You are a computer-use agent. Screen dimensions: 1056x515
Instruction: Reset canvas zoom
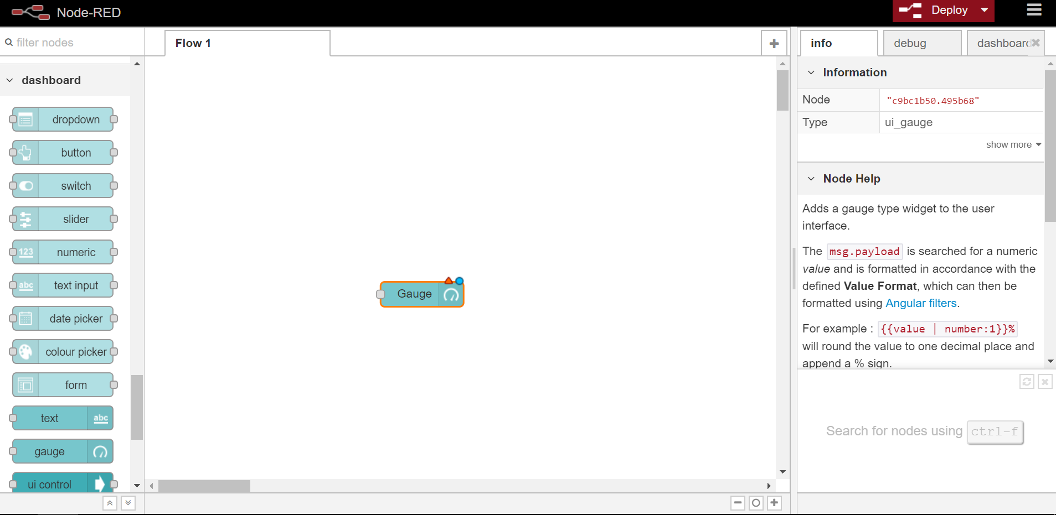point(756,503)
